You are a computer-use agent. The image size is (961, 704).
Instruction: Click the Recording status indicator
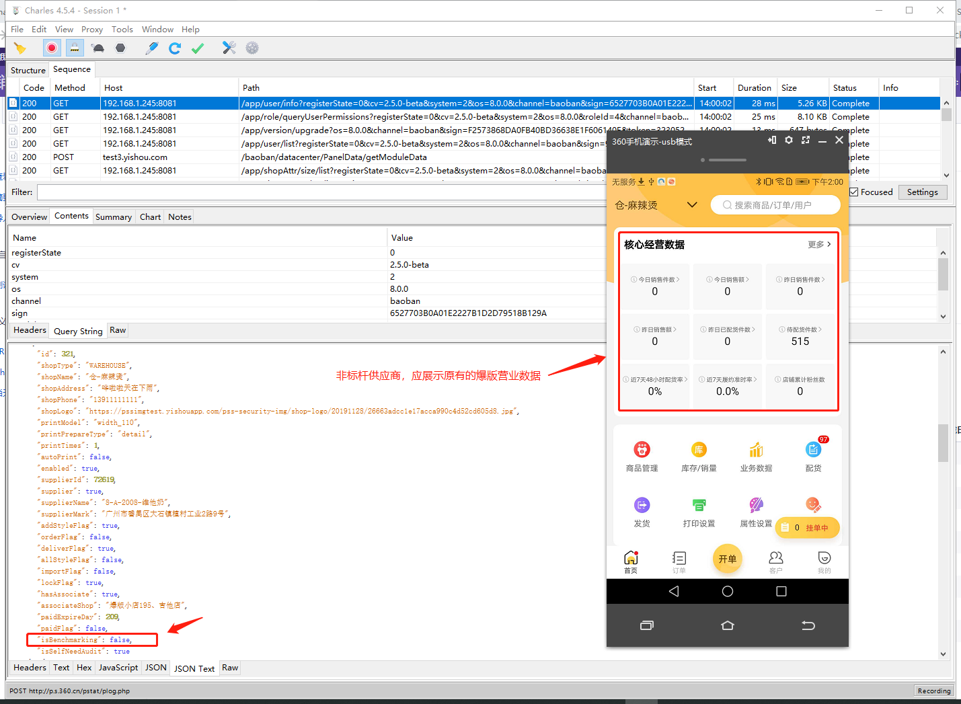click(934, 691)
